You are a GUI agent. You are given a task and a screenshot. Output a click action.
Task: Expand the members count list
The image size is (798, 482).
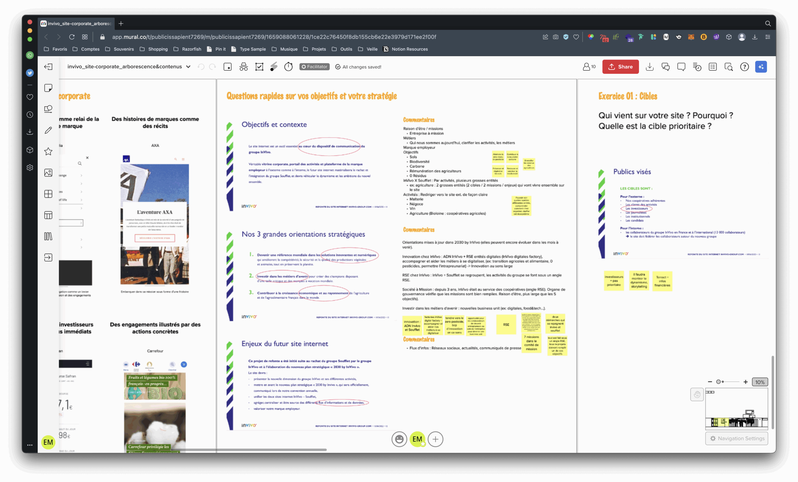point(589,67)
